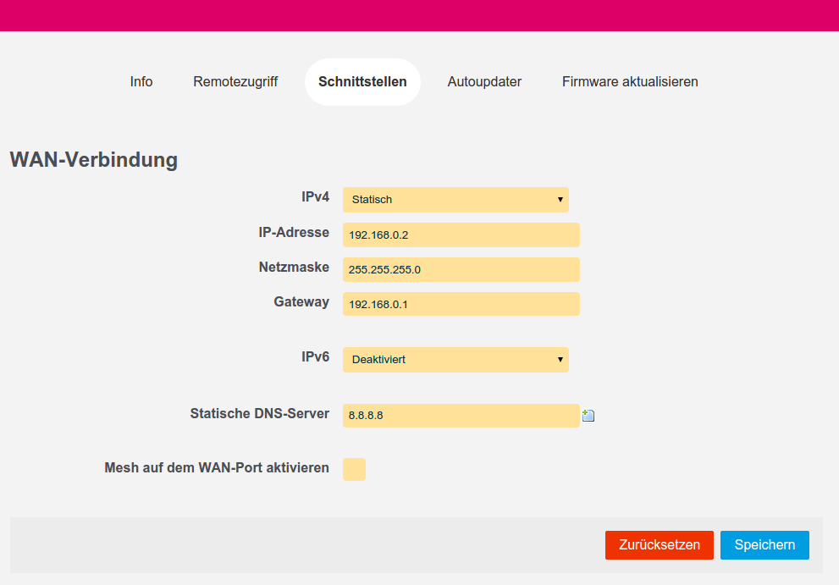The image size is (839, 585).
Task: Click into the Netzmaske input field
Action: (x=461, y=269)
